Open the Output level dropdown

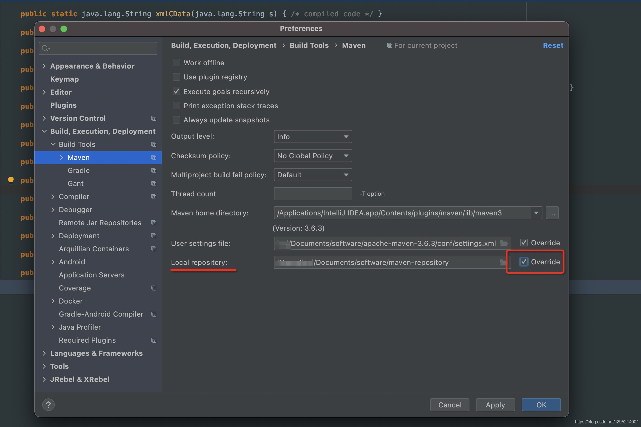[x=313, y=137]
